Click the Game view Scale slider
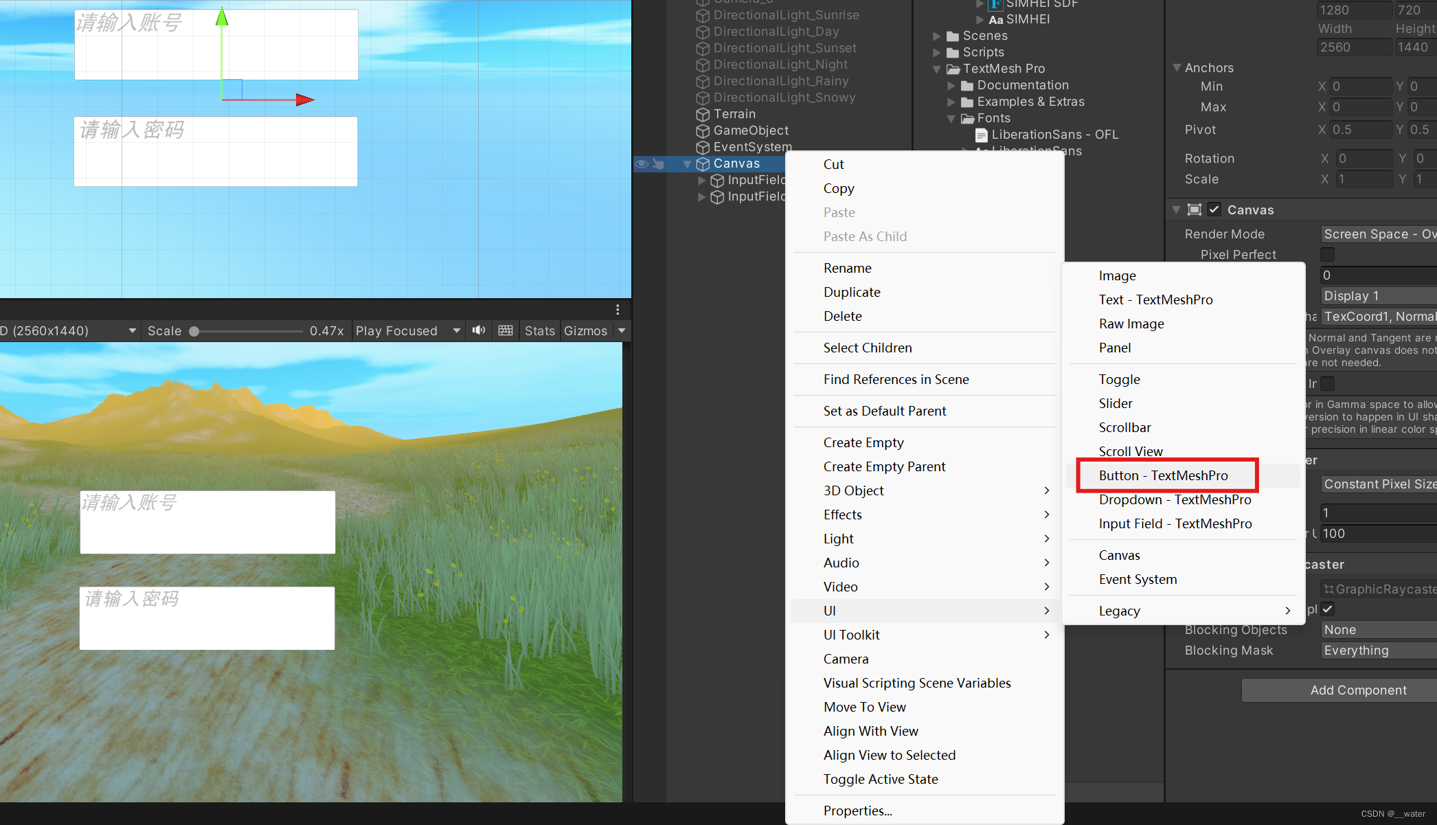This screenshot has height=825, width=1437. click(247, 331)
